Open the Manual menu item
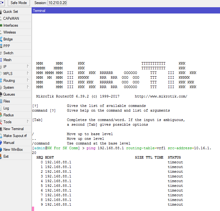The image size is (220, 211). (x=15, y=143)
